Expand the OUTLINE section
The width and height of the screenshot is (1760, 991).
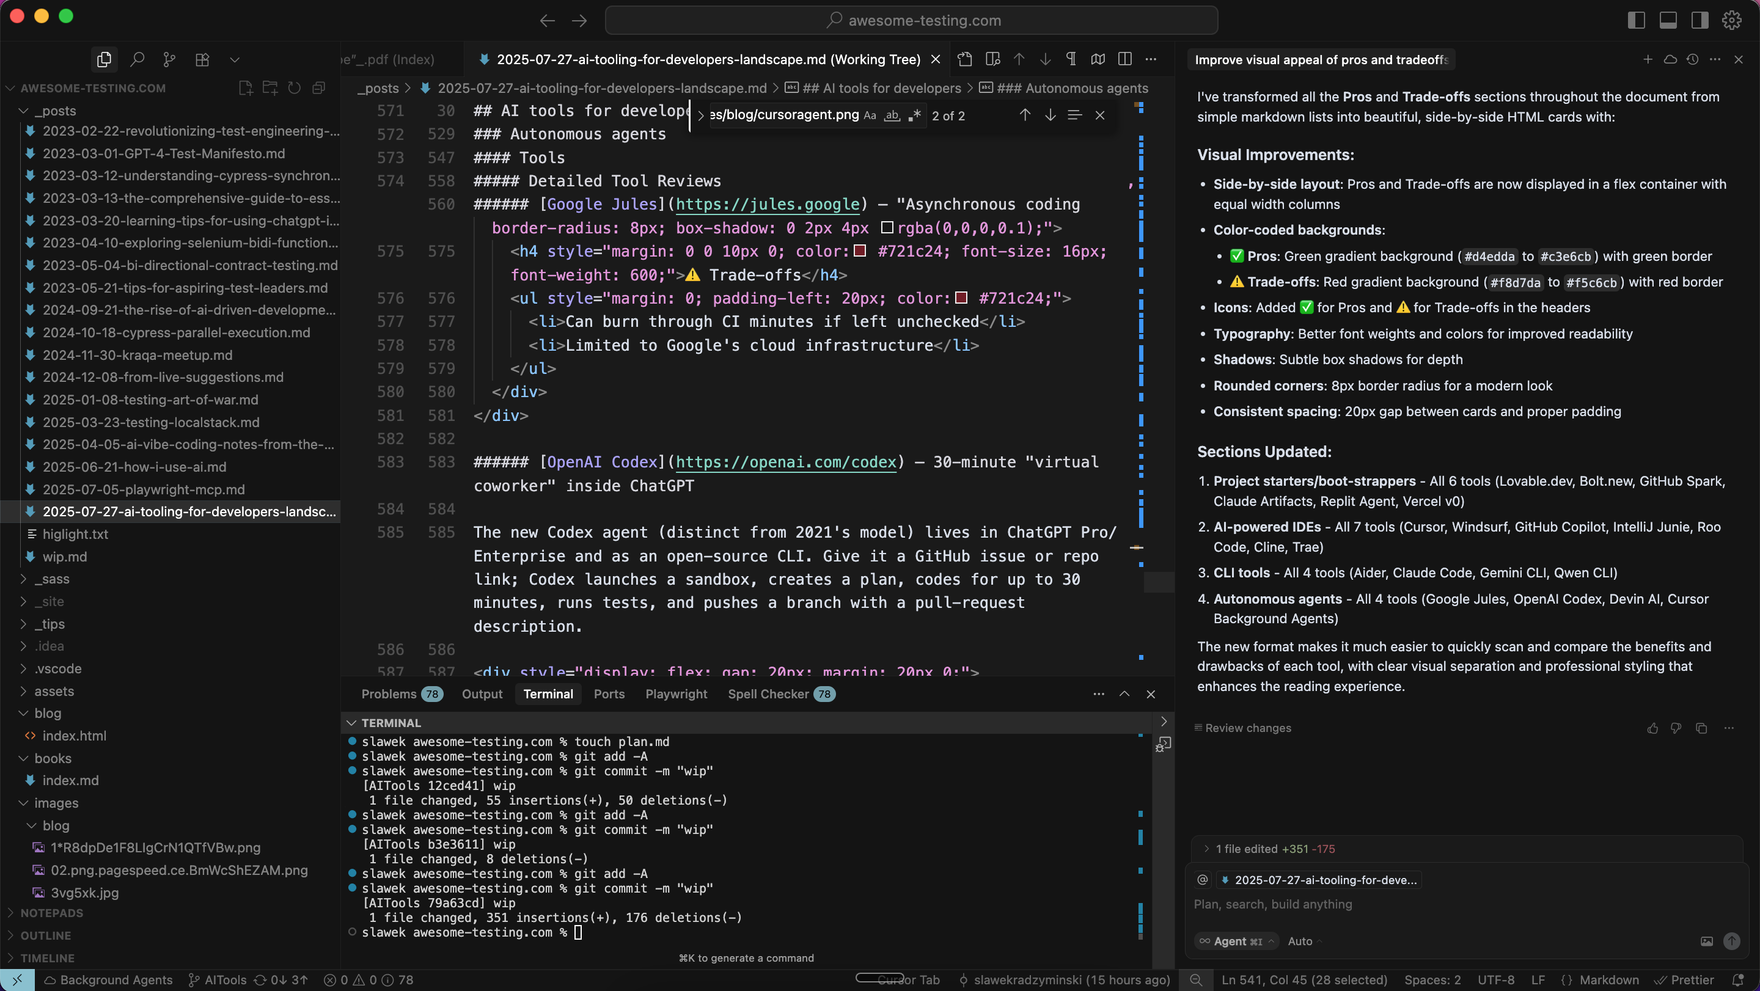45,935
